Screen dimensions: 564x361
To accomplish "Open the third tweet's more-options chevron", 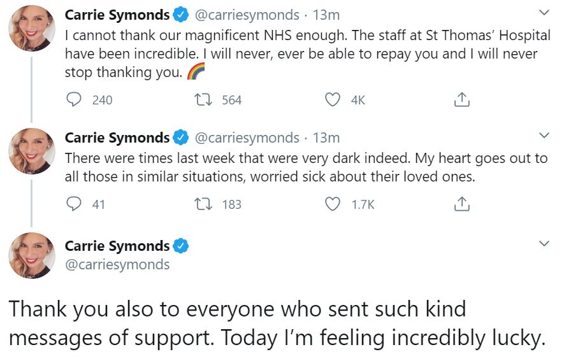I will 544,244.
